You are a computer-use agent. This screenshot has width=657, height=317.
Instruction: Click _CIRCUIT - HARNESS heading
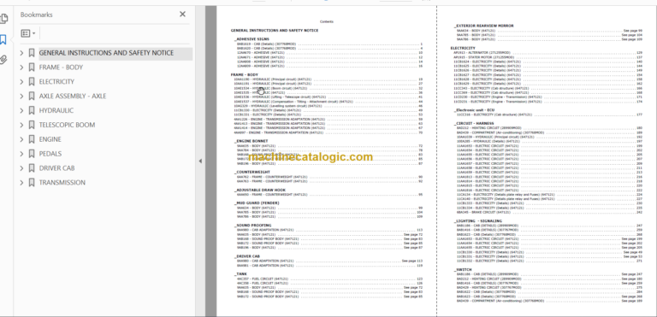[473, 124]
